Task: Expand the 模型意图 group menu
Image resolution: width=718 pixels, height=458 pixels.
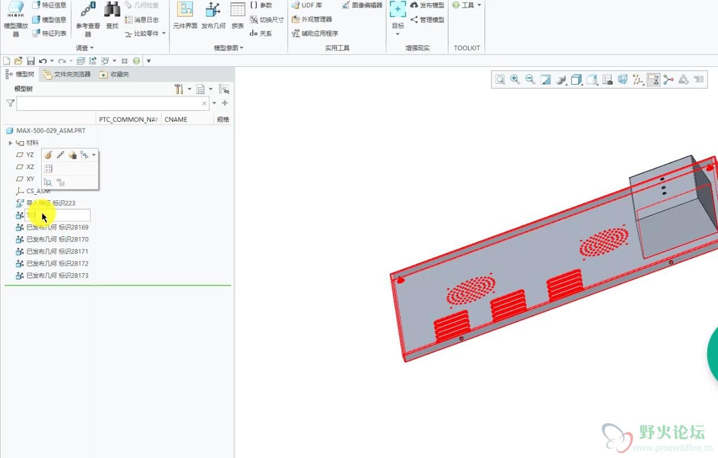Action: 228,48
